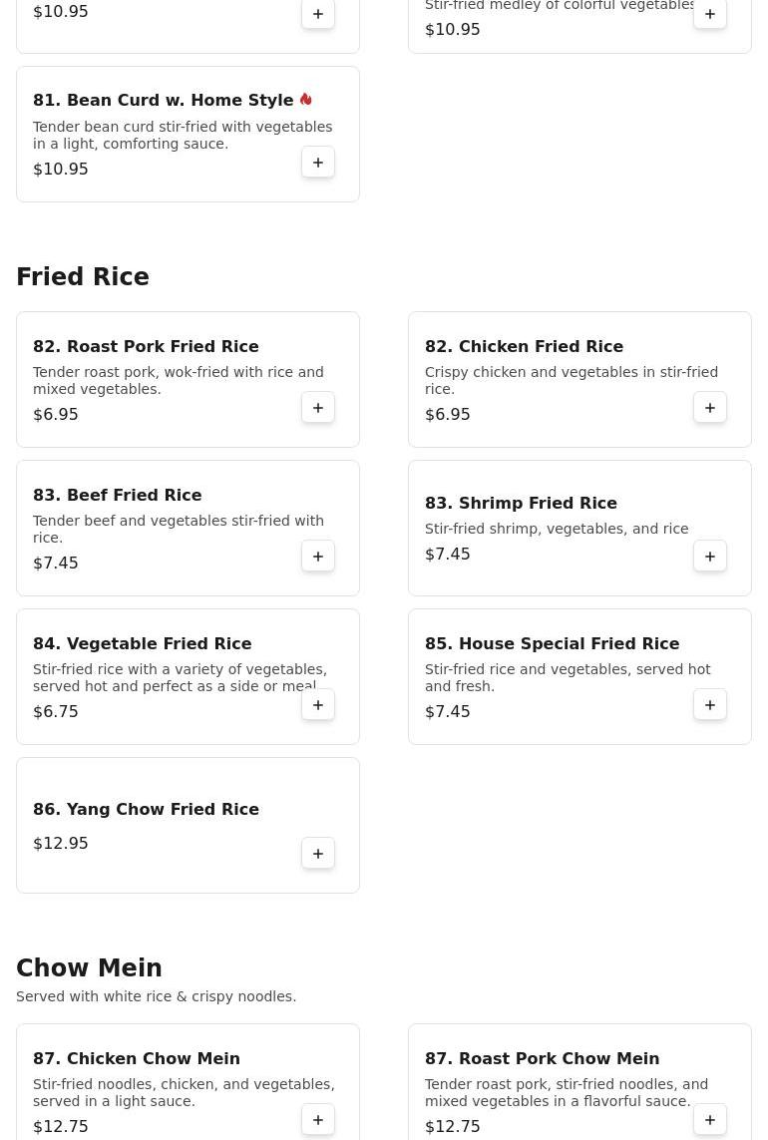
Task: Open 81. Bean Curd w. Home Style details
Action: pyautogui.click(x=163, y=101)
